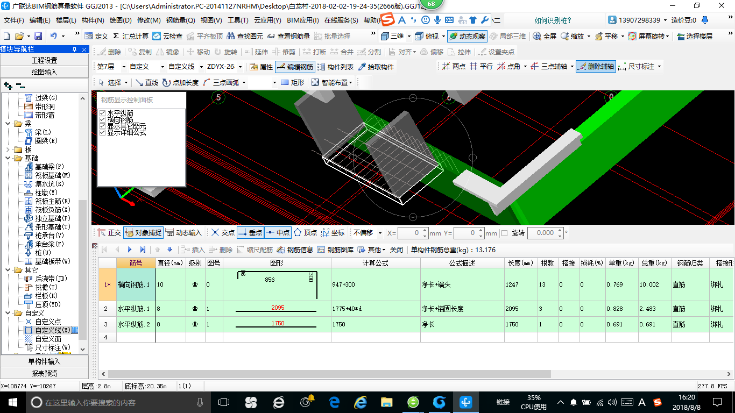This screenshot has width=735, height=413.
Task: Open 钢筋图库 rebar library
Action: tap(336, 250)
